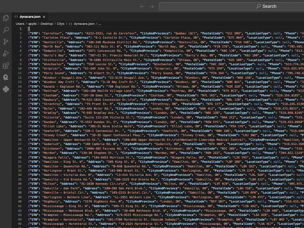The image size is (304, 228).
Task: Click "Elliot Lake" STN value on line 23
Action: point(54,127)
